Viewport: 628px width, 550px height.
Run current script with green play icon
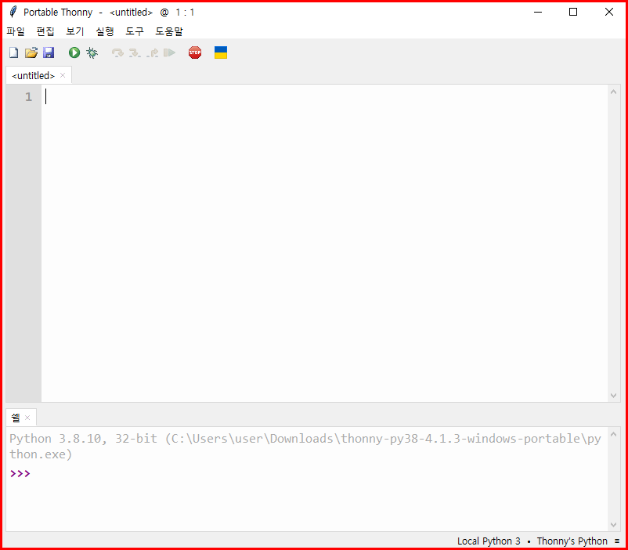[x=74, y=52]
